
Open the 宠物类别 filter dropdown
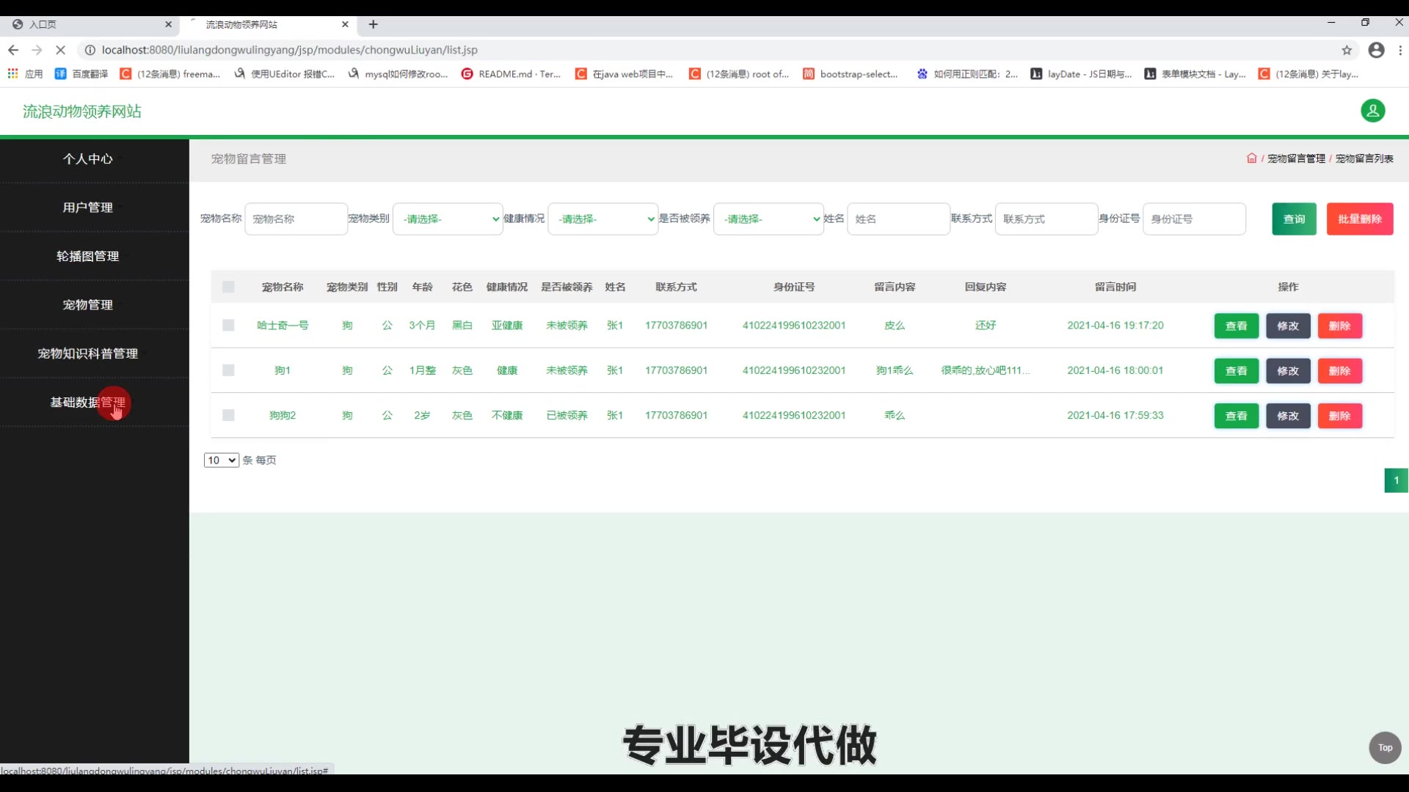click(448, 219)
